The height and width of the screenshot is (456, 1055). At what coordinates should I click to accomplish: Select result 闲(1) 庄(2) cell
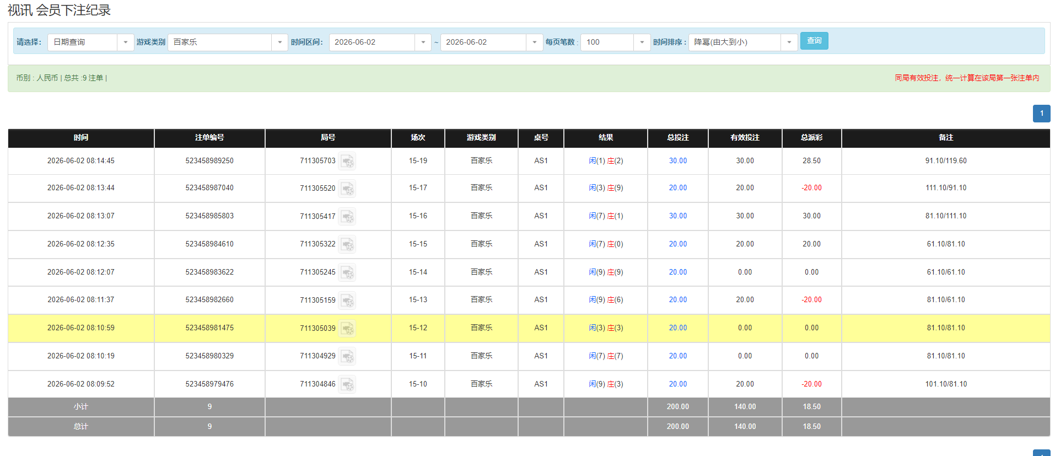point(606,160)
